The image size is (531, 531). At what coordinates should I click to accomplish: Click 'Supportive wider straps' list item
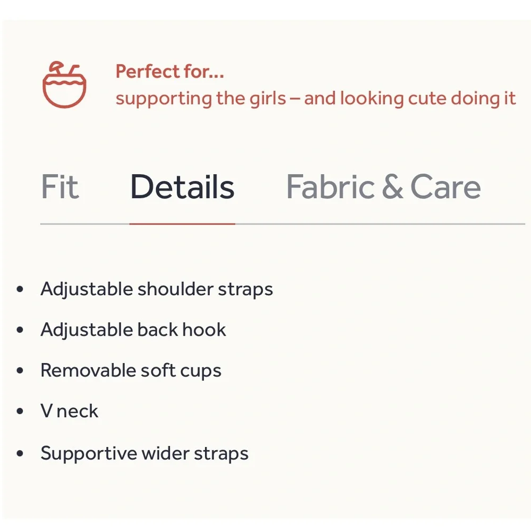pos(144,454)
